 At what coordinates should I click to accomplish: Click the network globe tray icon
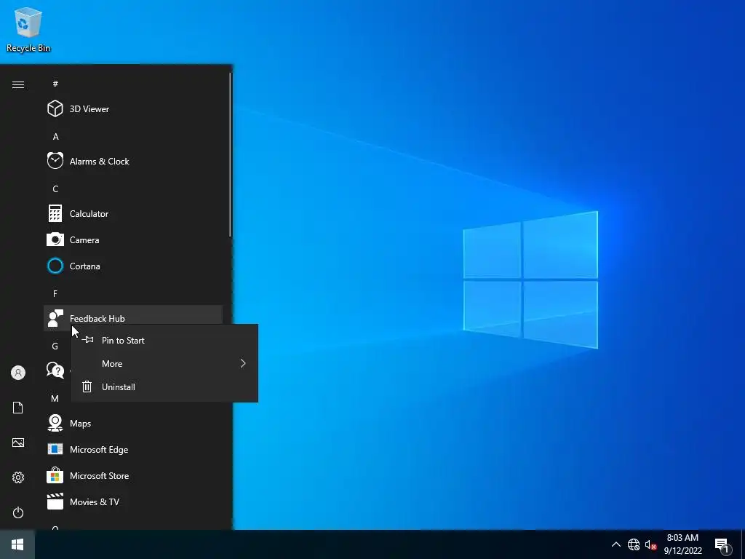click(634, 544)
